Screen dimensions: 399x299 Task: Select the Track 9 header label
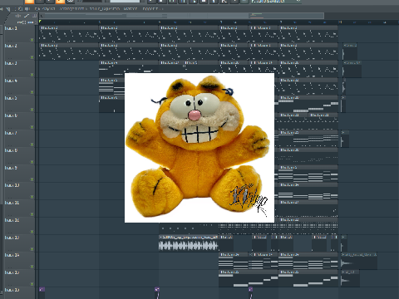[11, 168]
